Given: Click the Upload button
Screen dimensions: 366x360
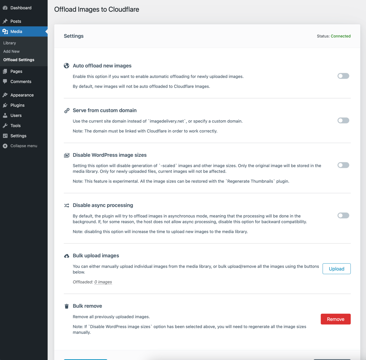Looking at the screenshot, I should click(336, 269).
